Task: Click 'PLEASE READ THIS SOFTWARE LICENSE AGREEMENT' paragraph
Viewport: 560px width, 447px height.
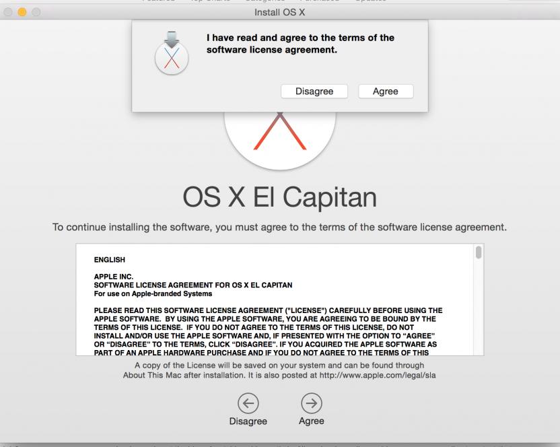Action: pyautogui.click(x=268, y=332)
